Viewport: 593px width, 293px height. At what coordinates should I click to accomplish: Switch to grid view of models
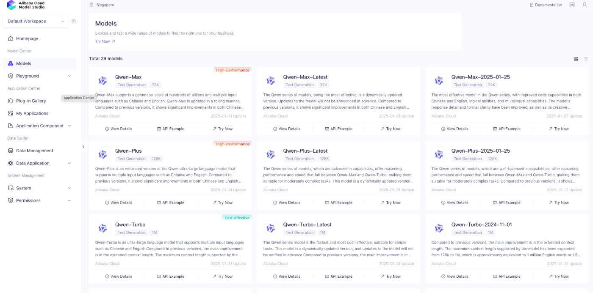point(576,59)
